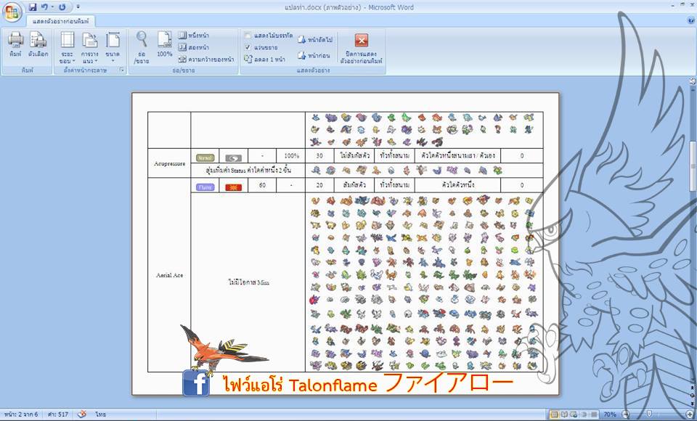
Task: Click the proofing icon in status bar
Action: point(82,414)
